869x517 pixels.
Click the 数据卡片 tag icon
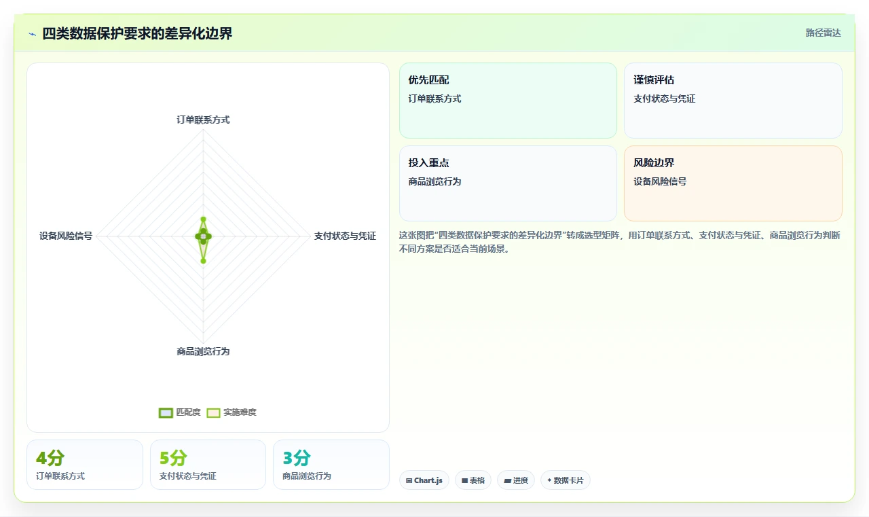549,480
